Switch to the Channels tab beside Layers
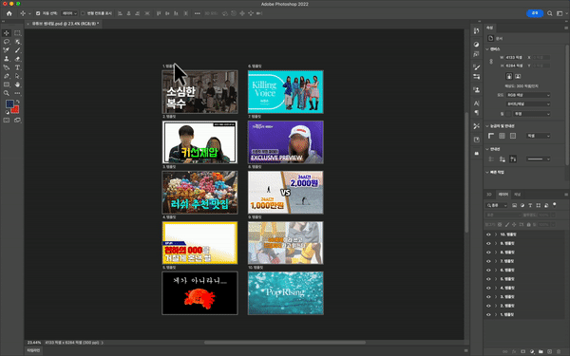This screenshot has height=356, width=570. coord(518,195)
